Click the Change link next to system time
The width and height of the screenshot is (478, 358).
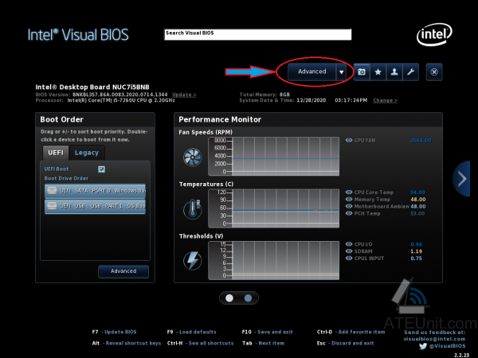pyautogui.click(x=385, y=100)
